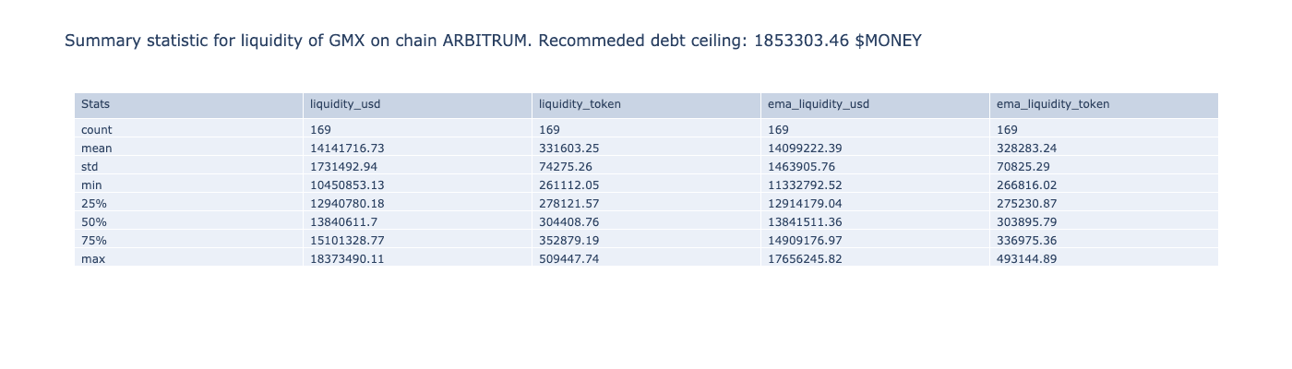Image resolution: width=1292 pixels, height=369 pixels.
Task: Click the Stats column header
Action: (95, 104)
